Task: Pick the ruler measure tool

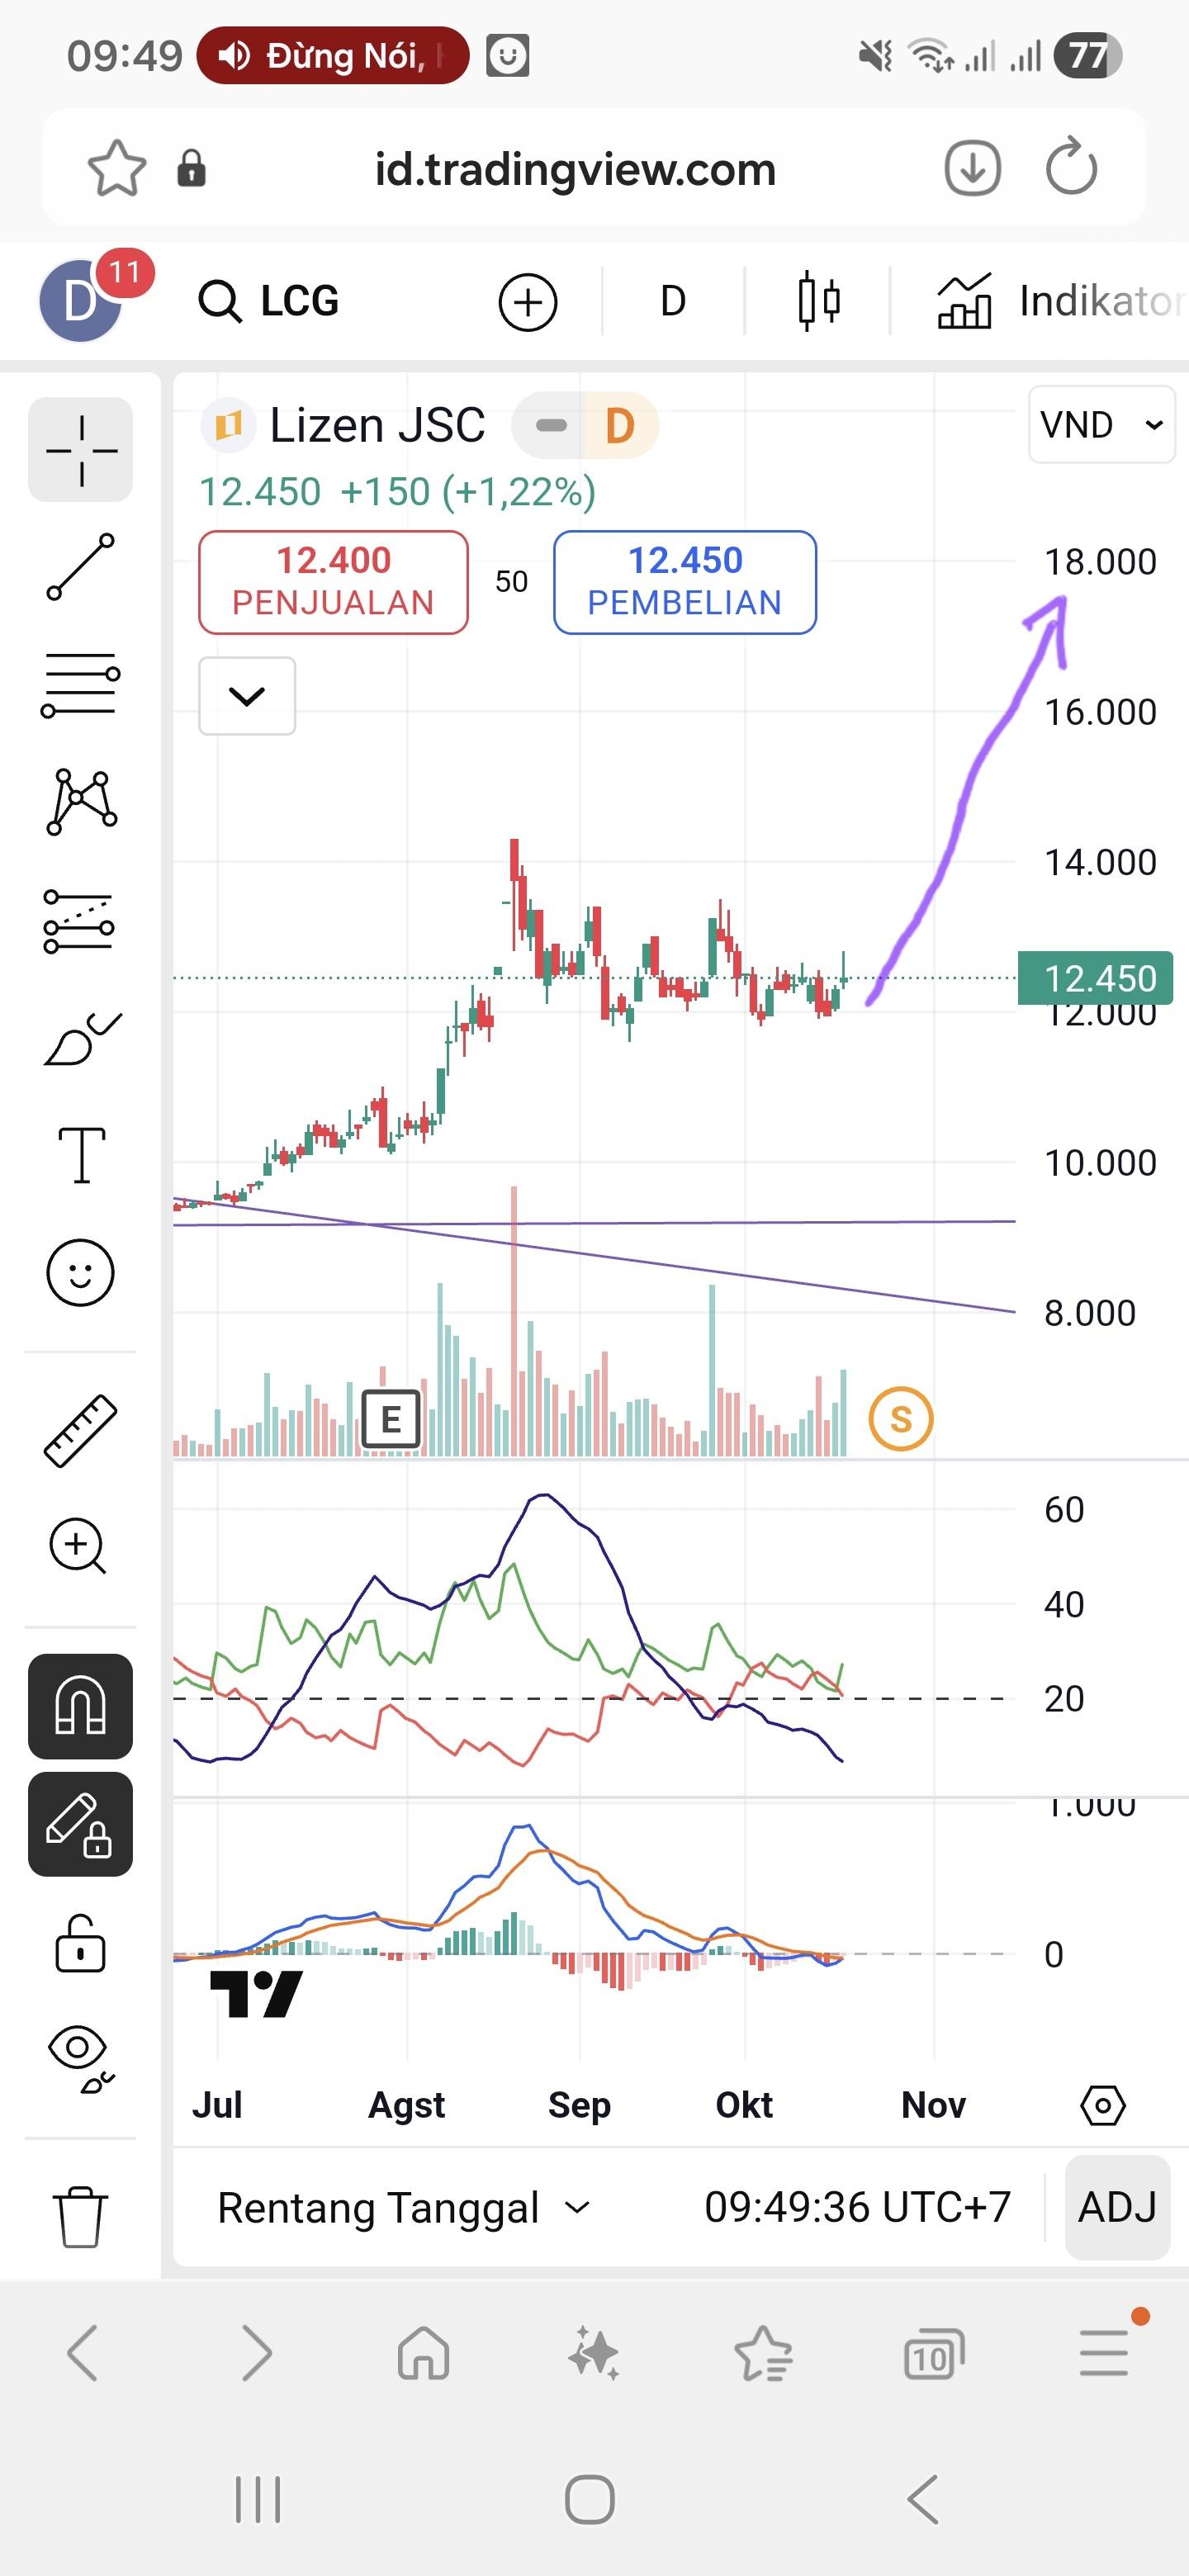Action: click(80, 1430)
